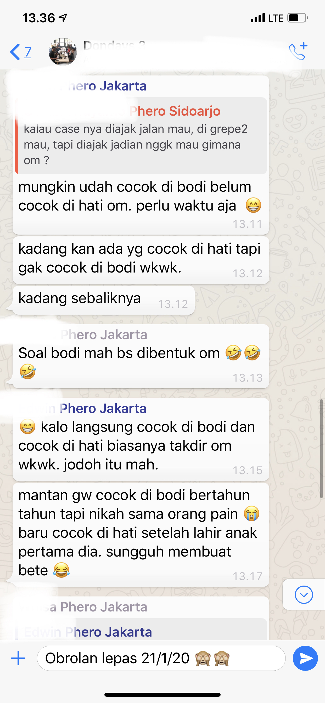
Task: Select the "mantan gw cocok di bodi" message
Action: (x=141, y=535)
